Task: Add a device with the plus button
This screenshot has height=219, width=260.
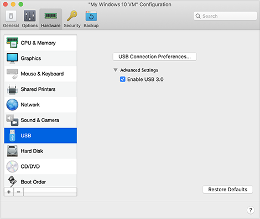Action: click(x=9, y=192)
